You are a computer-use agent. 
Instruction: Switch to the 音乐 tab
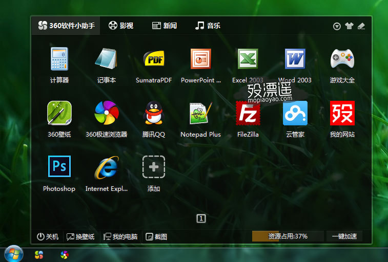(208, 26)
